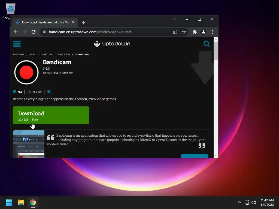Open the Chrome profile avatar
The image size is (279, 209).
pos(203,32)
